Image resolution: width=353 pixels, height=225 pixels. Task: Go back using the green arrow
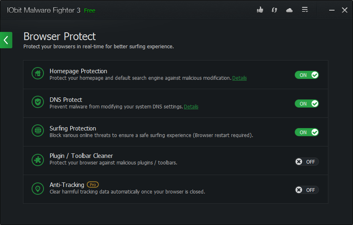coord(6,40)
